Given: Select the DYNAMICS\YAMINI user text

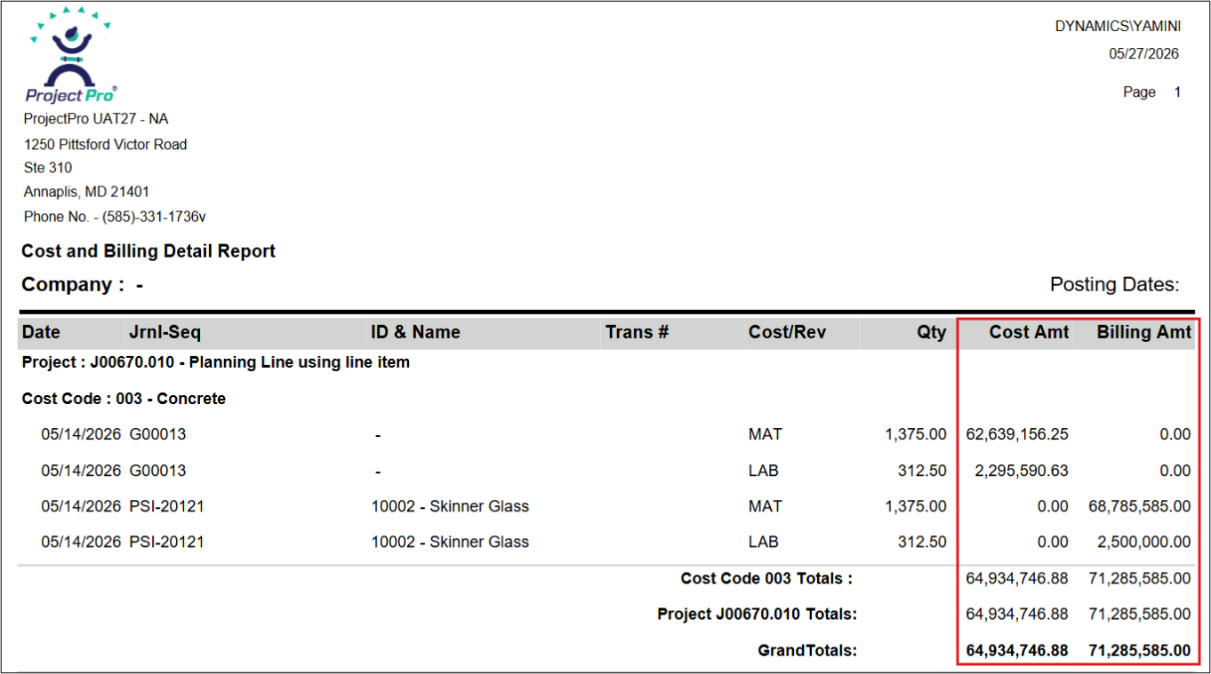Looking at the screenshot, I should (x=1118, y=27).
